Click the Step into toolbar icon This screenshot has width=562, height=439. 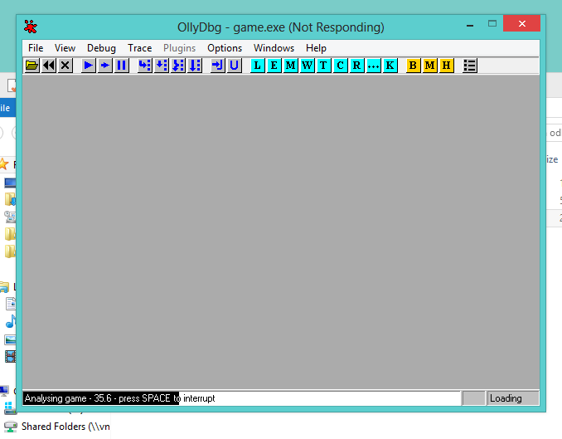pos(145,66)
